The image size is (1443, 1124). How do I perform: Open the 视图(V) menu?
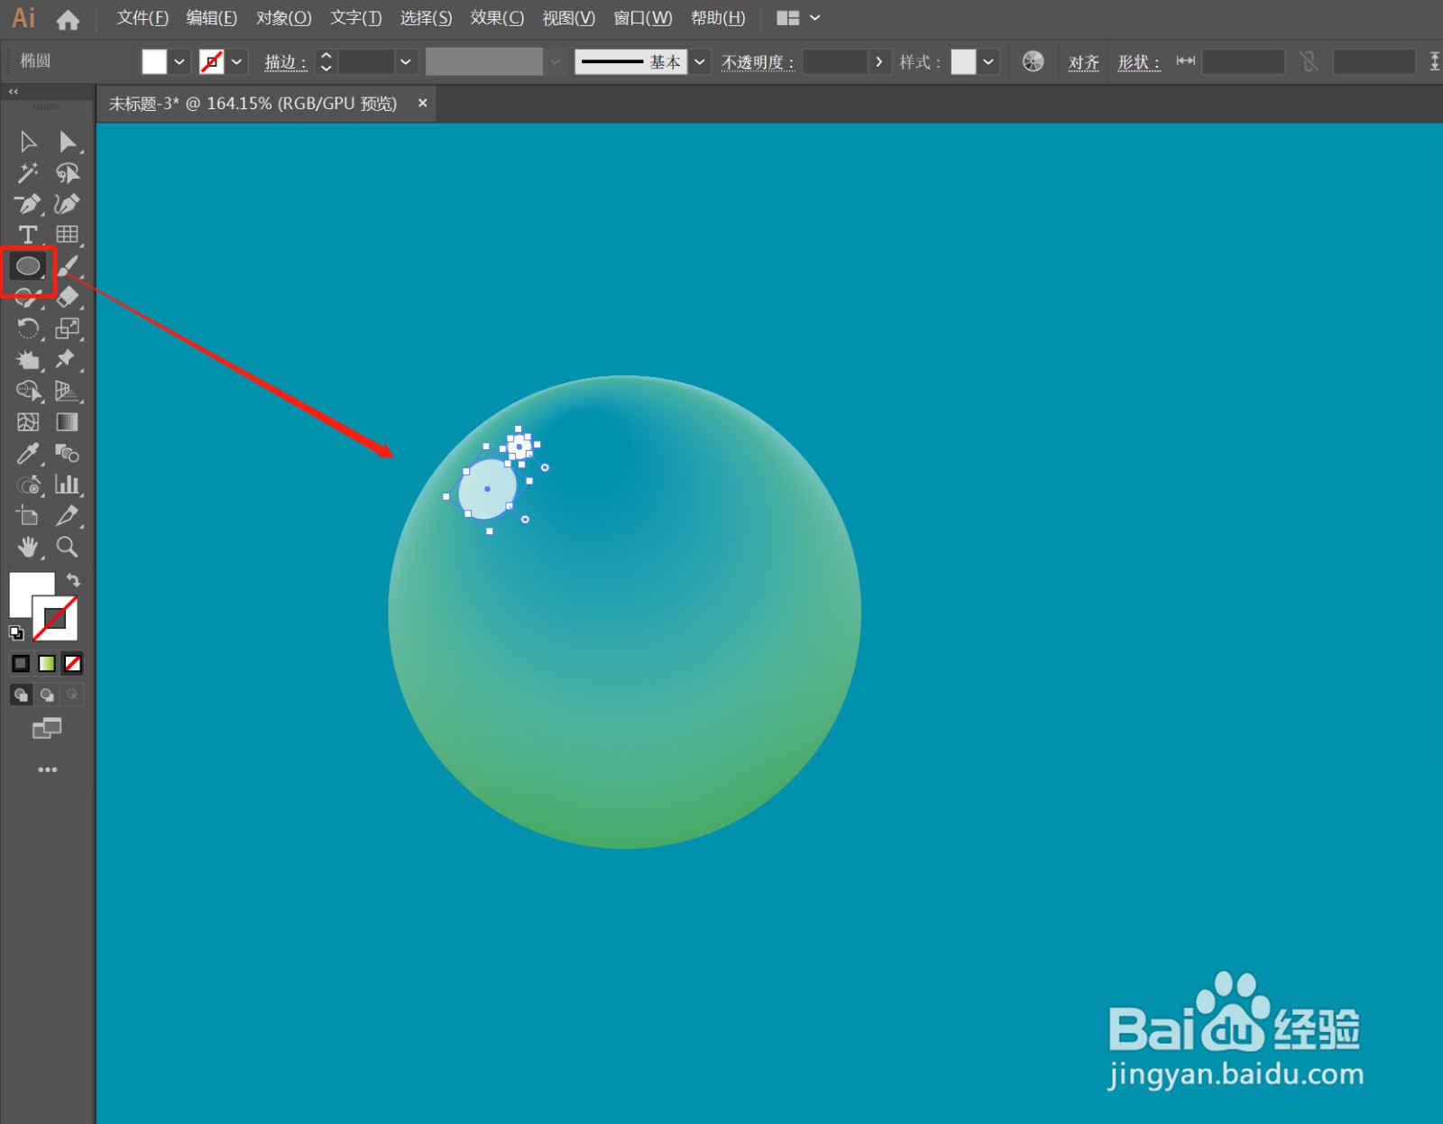tap(569, 18)
